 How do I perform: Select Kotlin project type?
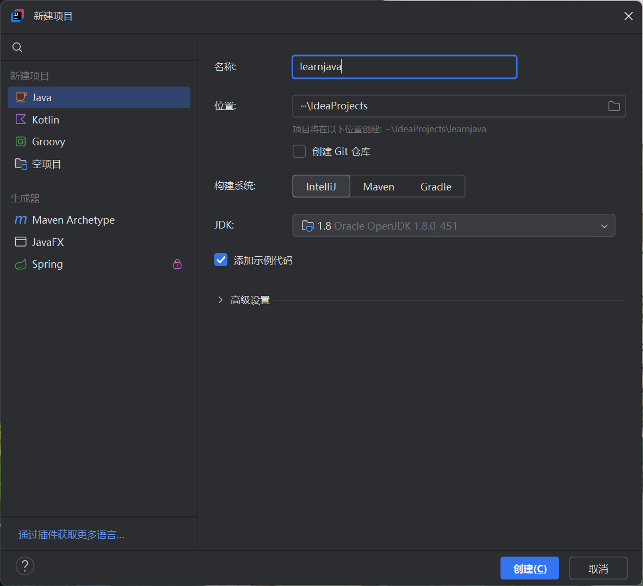pos(99,120)
